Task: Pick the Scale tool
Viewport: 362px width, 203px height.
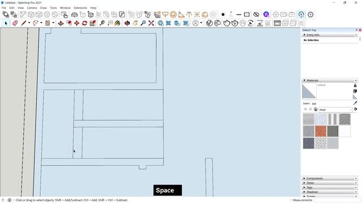Action: click(93, 23)
